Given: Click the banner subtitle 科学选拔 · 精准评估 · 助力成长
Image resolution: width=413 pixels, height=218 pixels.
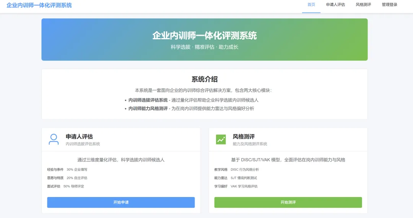Looking at the screenshot, I should (x=204, y=47).
